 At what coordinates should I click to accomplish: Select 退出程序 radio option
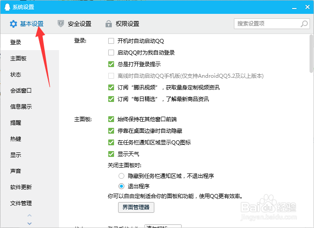pos(121,186)
